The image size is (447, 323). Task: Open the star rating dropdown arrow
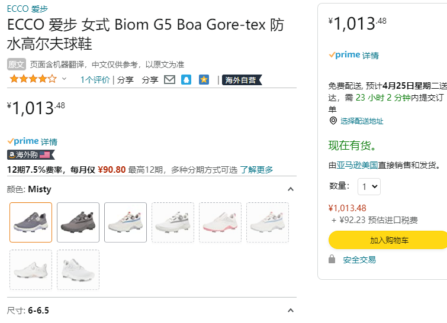(x=64, y=79)
